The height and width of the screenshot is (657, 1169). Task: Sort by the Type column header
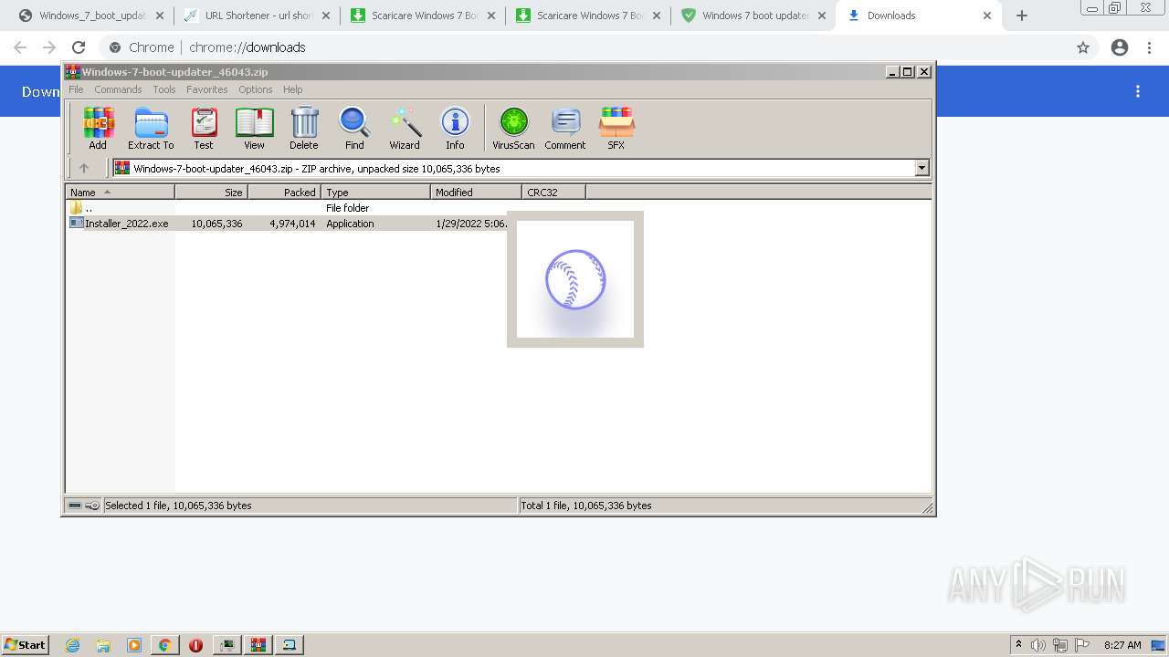coord(376,193)
